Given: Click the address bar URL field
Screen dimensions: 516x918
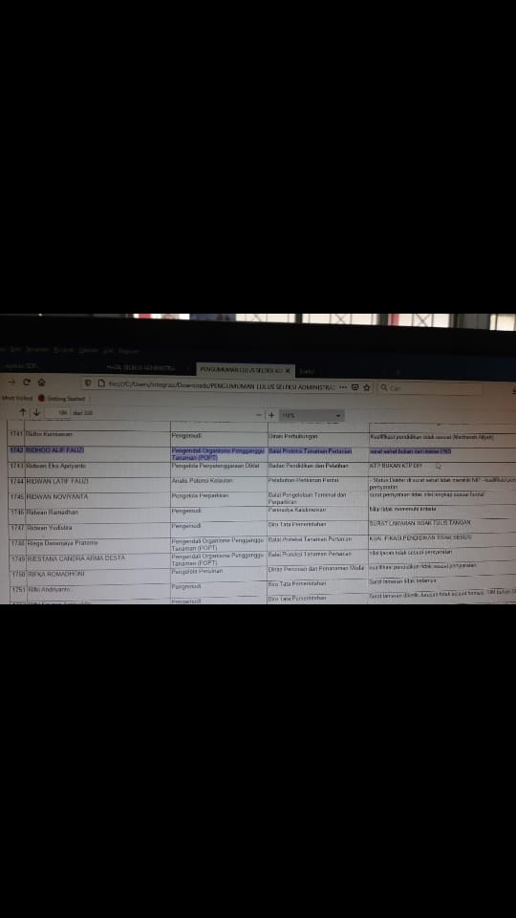Looking at the screenshot, I should (223, 385).
